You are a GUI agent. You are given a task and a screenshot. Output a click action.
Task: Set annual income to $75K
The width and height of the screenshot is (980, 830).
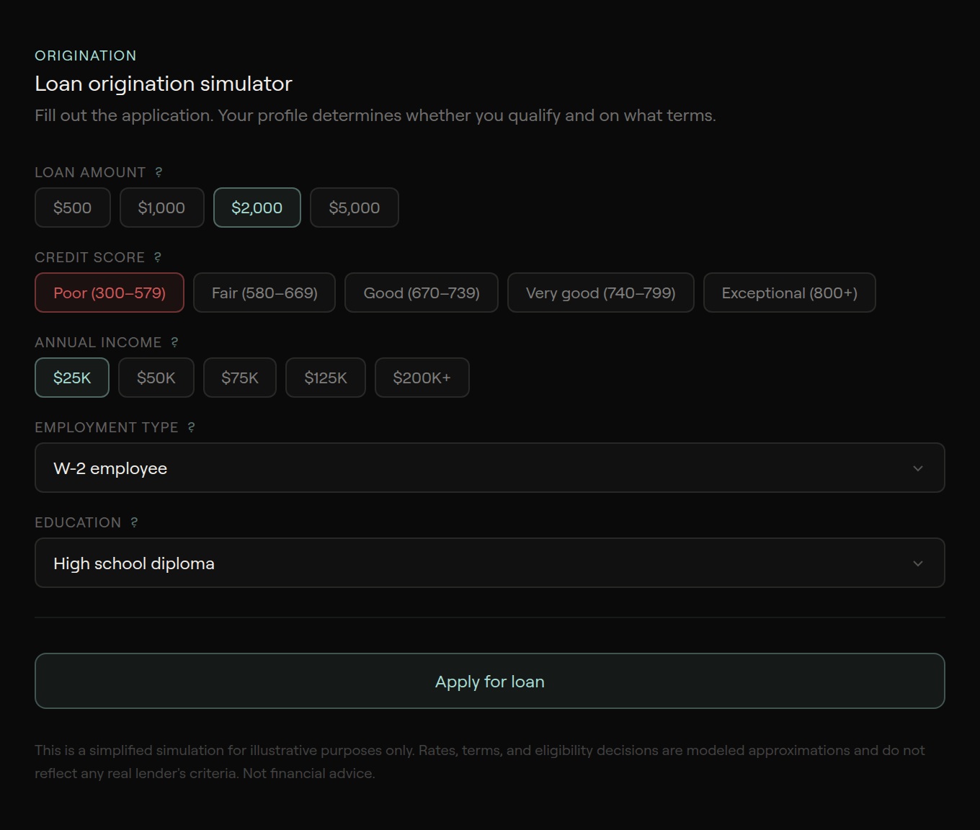(x=239, y=378)
